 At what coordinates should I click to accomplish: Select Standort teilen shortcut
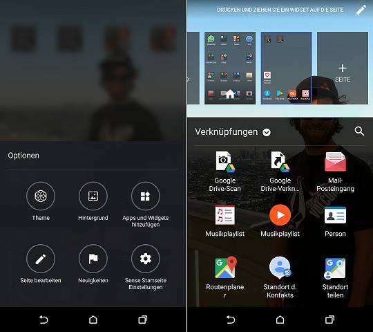335,277
